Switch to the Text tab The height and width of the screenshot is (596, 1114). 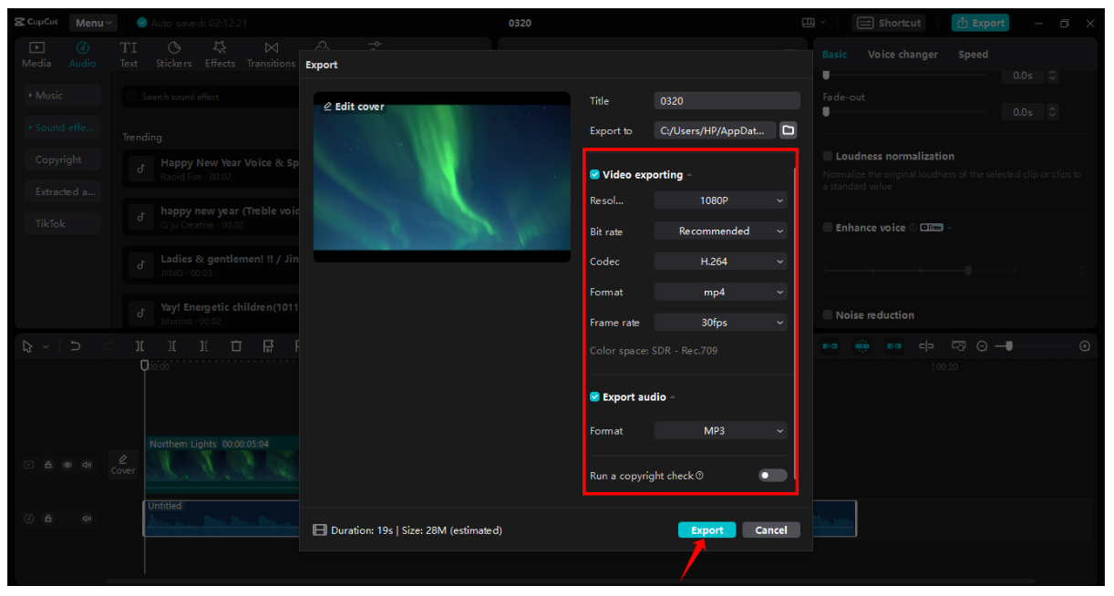point(129,55)
